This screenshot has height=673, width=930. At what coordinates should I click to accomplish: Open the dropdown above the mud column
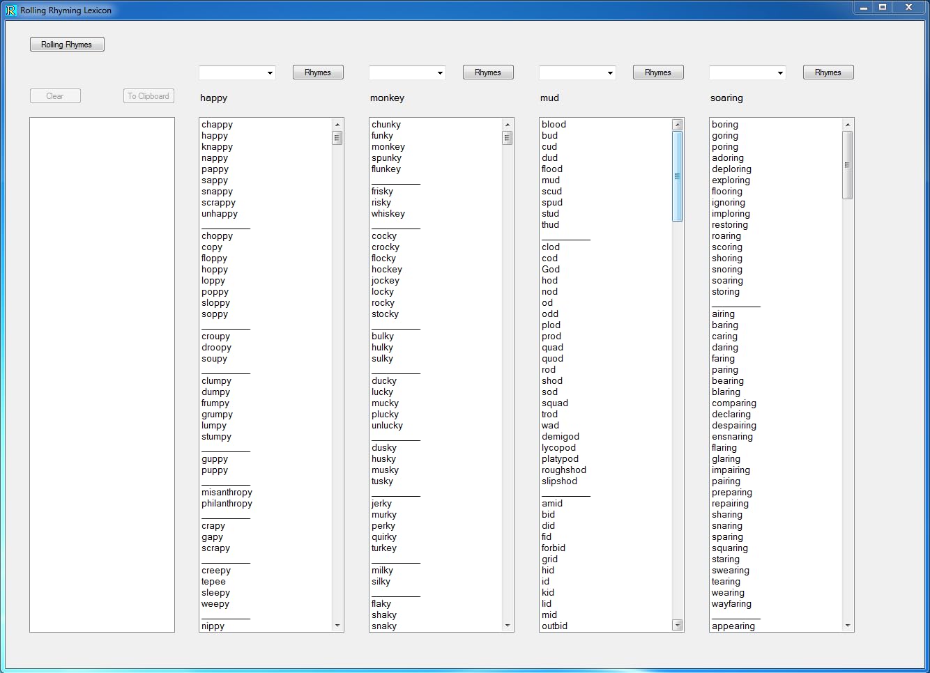[610, 73]
